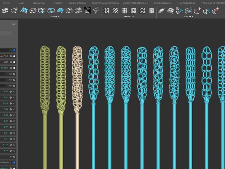225x169 pixels.
Task: Open the cell map tool with checkered icon
Action: 87,11
